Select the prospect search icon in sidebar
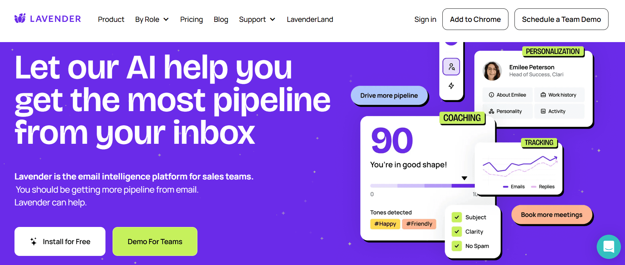625x265 pixels. coord(451,66)
